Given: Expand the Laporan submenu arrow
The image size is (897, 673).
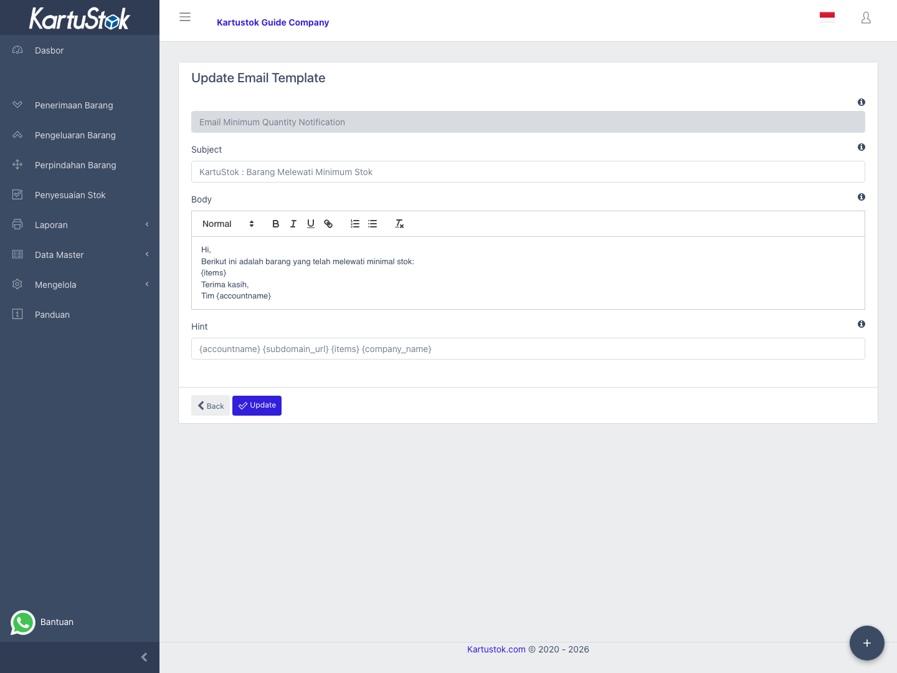Looking at the screenshot, I should point(147,224).
